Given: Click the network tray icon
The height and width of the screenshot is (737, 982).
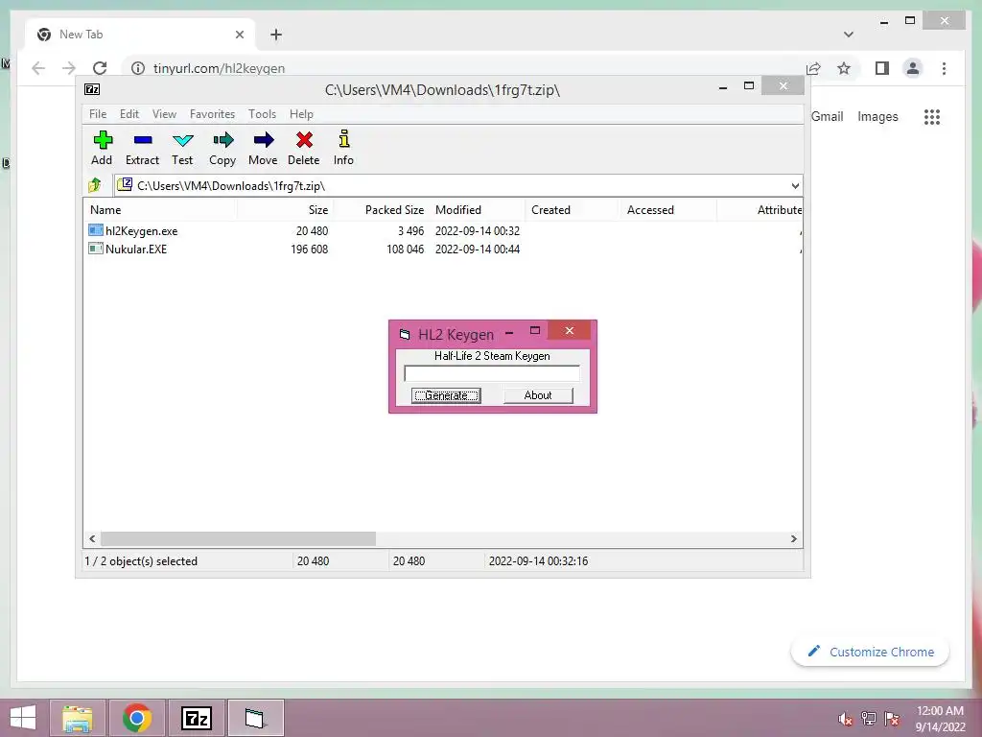Looking at the screenshot, I should (x=869, y=719).
